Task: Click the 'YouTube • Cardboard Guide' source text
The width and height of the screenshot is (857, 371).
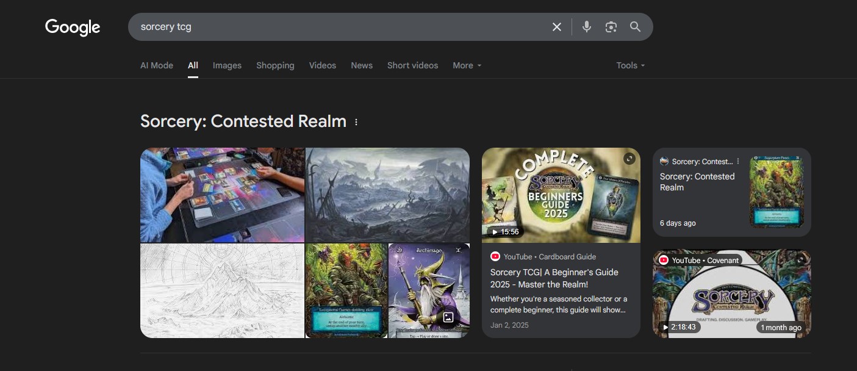Action: click(x=550, y=257)
